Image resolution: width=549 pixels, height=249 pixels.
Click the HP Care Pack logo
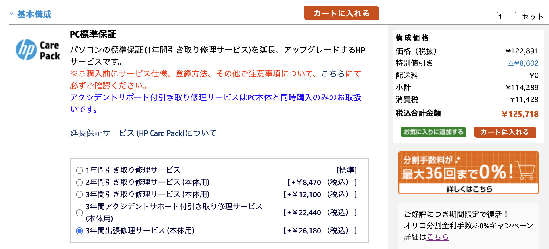[x=38, y=50]
